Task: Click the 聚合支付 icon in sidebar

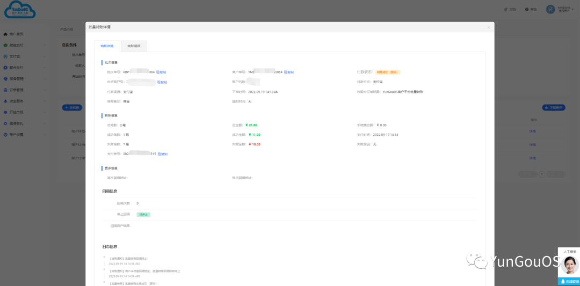Action: pos(5,68)
